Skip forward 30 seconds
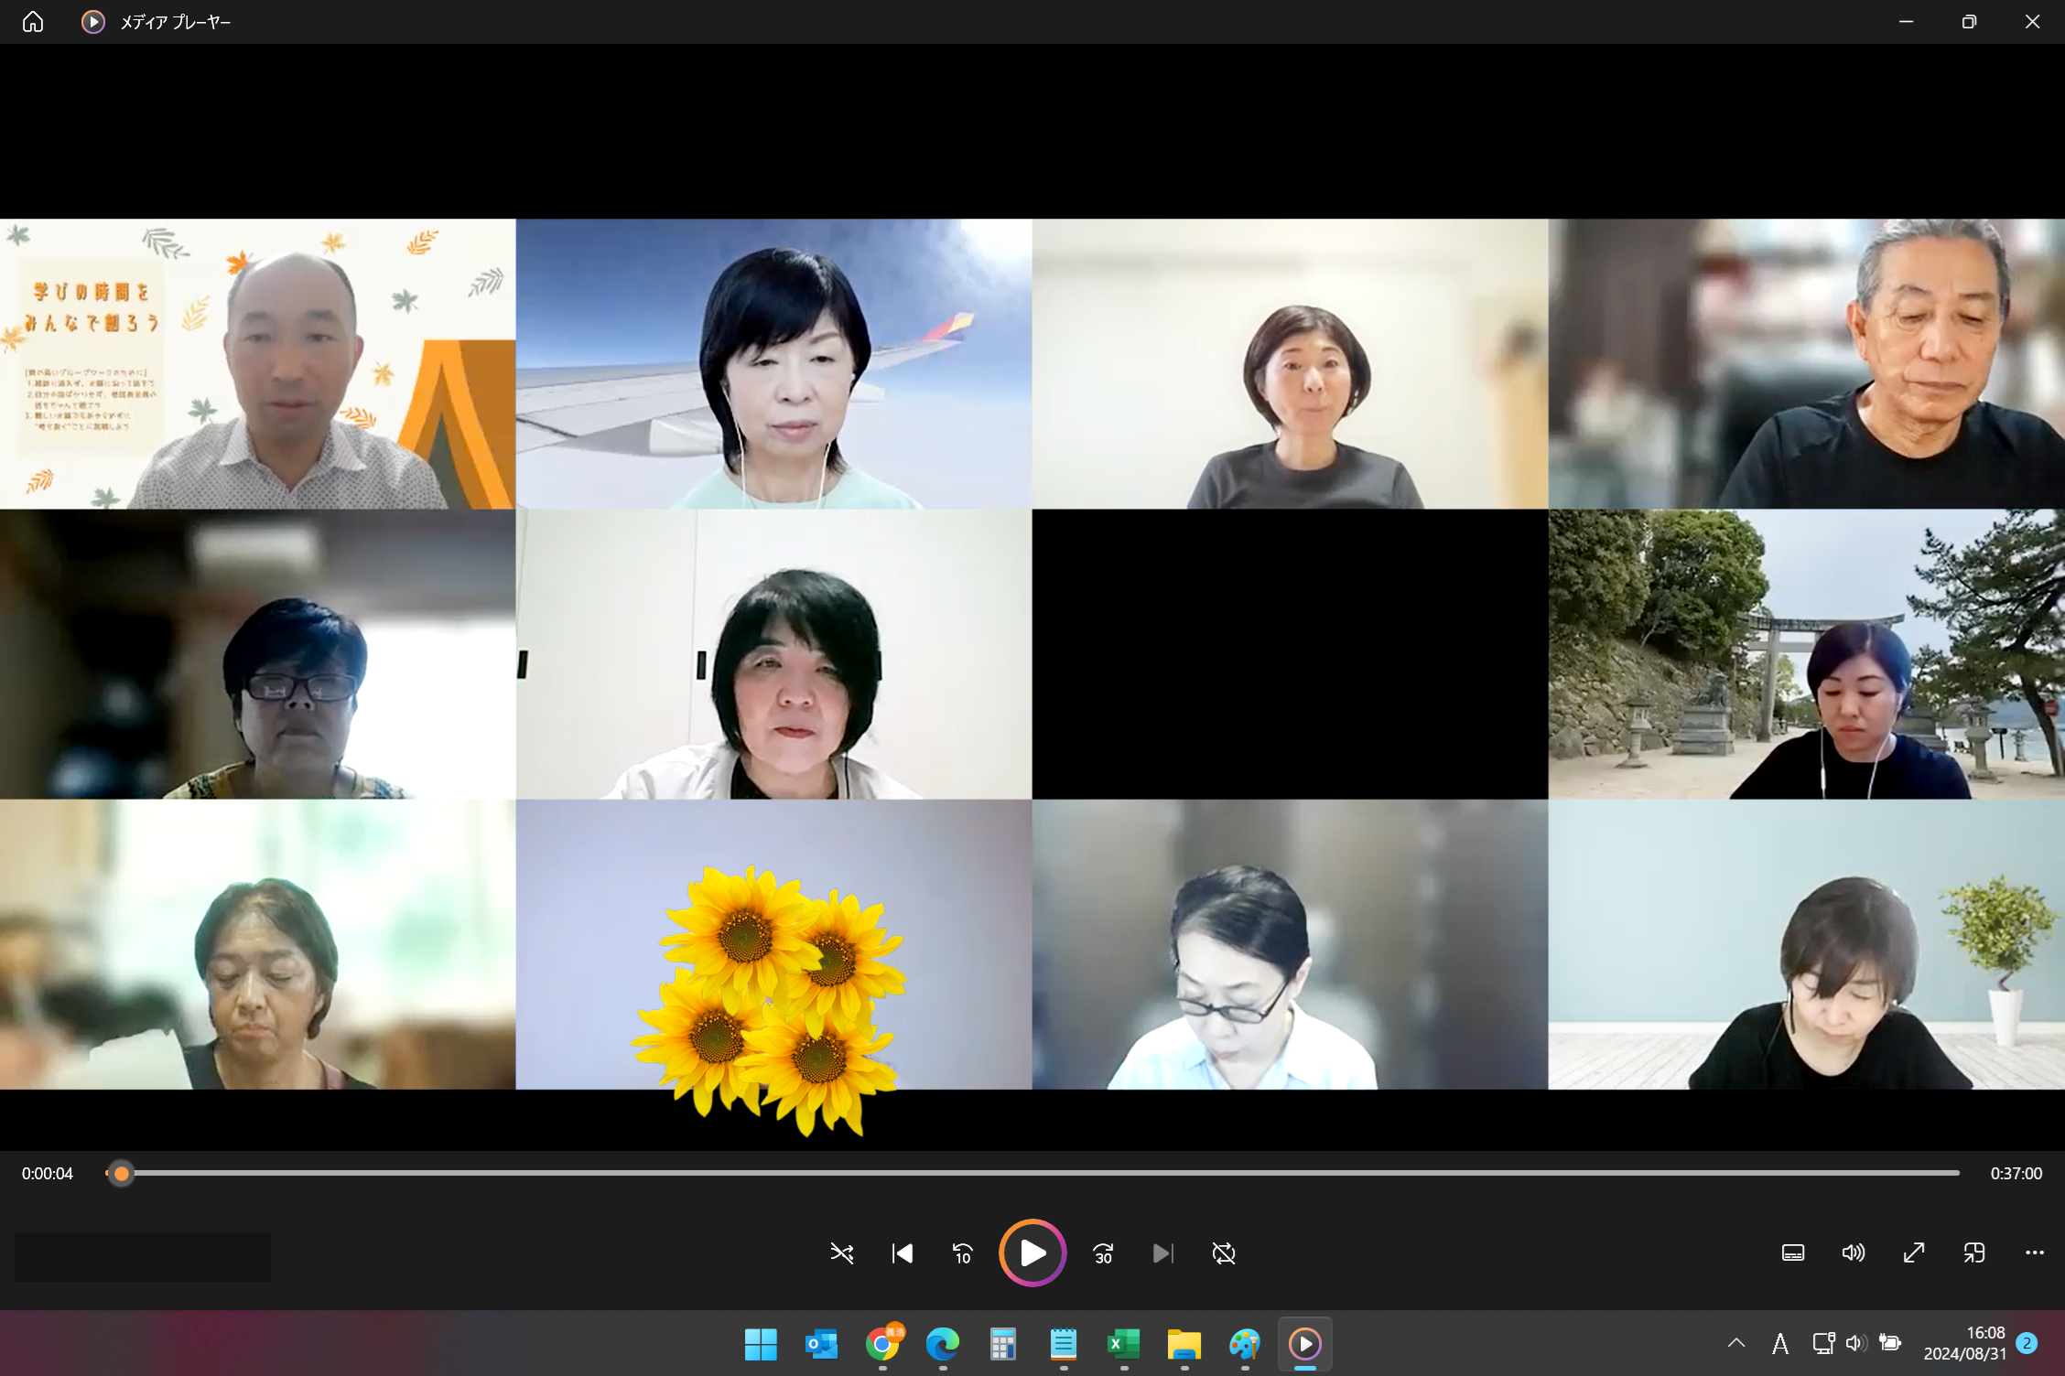This screenshot has width=2065, height=1376. (x=1103, y=1253)
